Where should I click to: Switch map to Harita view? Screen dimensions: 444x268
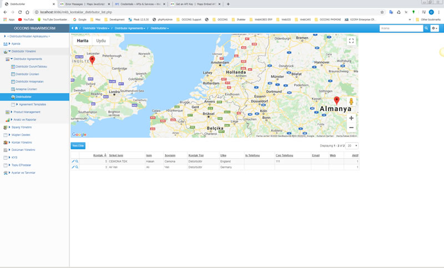click(x=82, y=41)
